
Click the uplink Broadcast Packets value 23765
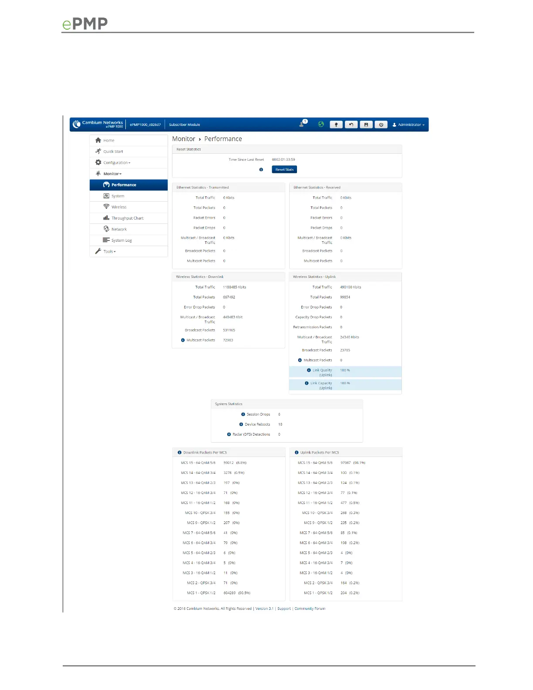tap(345, 350)
